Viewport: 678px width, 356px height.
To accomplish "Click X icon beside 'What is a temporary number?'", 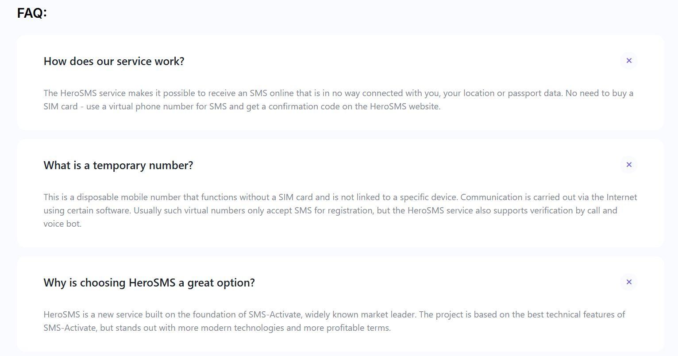I will click(628, 165).
